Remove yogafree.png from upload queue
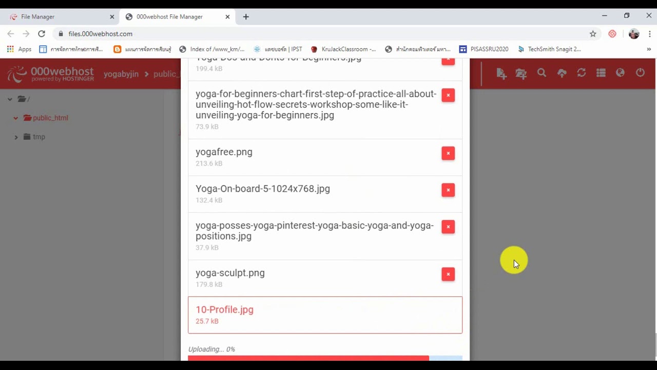Image resolution: width=657 pixels, height=370 pixels. click(448, 153)
